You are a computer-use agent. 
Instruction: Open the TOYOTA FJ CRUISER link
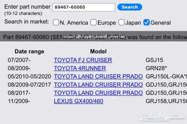pos(83,60)
